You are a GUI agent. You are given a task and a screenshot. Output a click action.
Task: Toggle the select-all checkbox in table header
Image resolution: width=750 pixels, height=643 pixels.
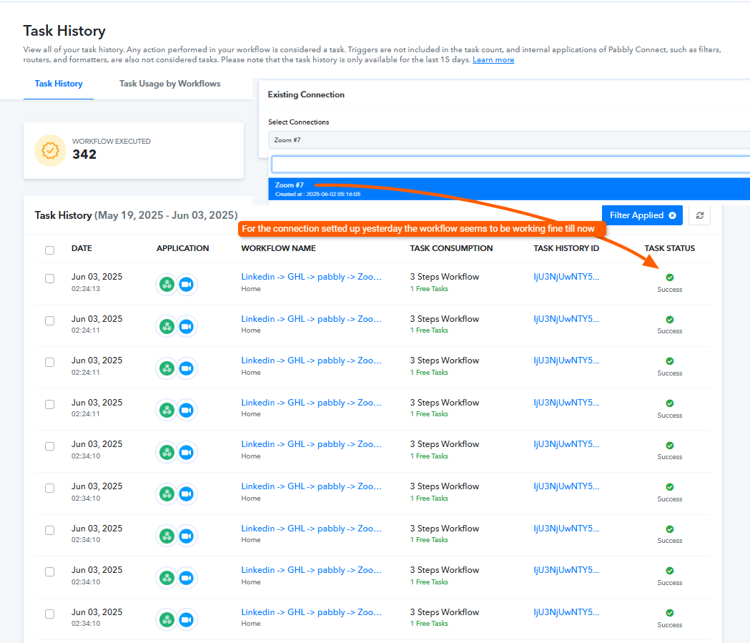[x=50, y=250]
